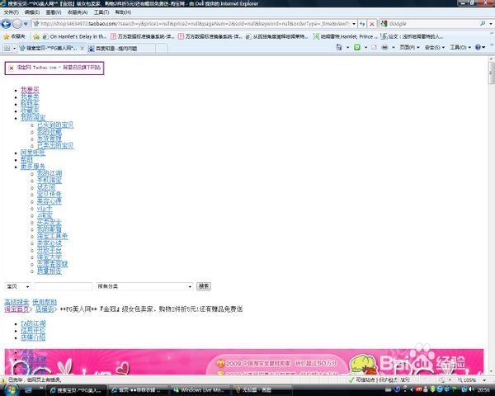The height and width of the screenshot is (396, 495).
Task: Click the 搜索 button
Action: coord(204,286)
